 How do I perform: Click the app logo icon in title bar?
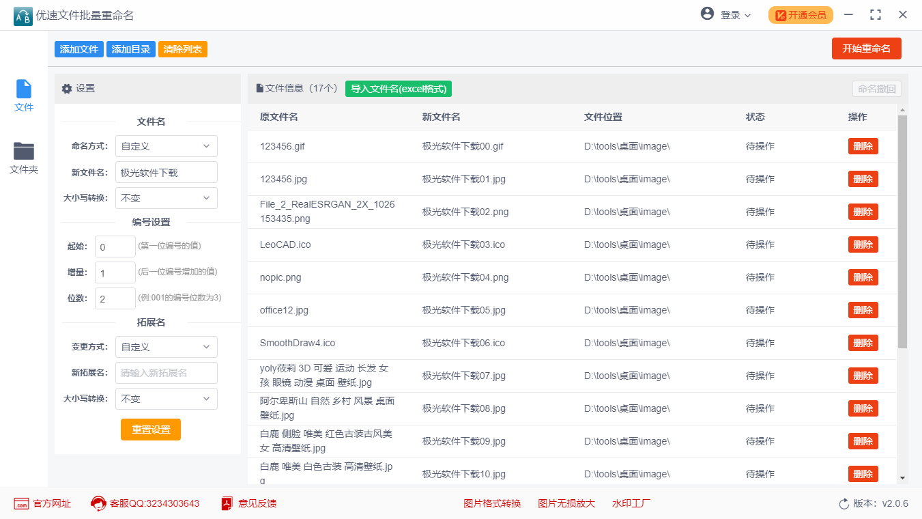(23, 16)
